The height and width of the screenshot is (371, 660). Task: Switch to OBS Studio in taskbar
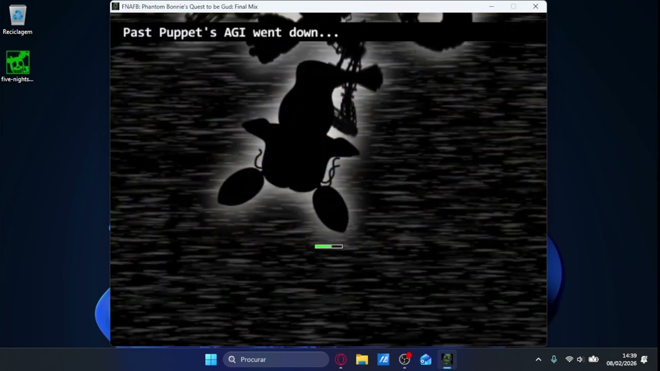(x=405, y=360)
